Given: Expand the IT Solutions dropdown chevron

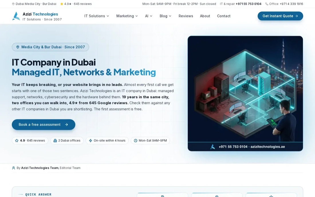Looking at the screenshot, I should coord(108,16).
